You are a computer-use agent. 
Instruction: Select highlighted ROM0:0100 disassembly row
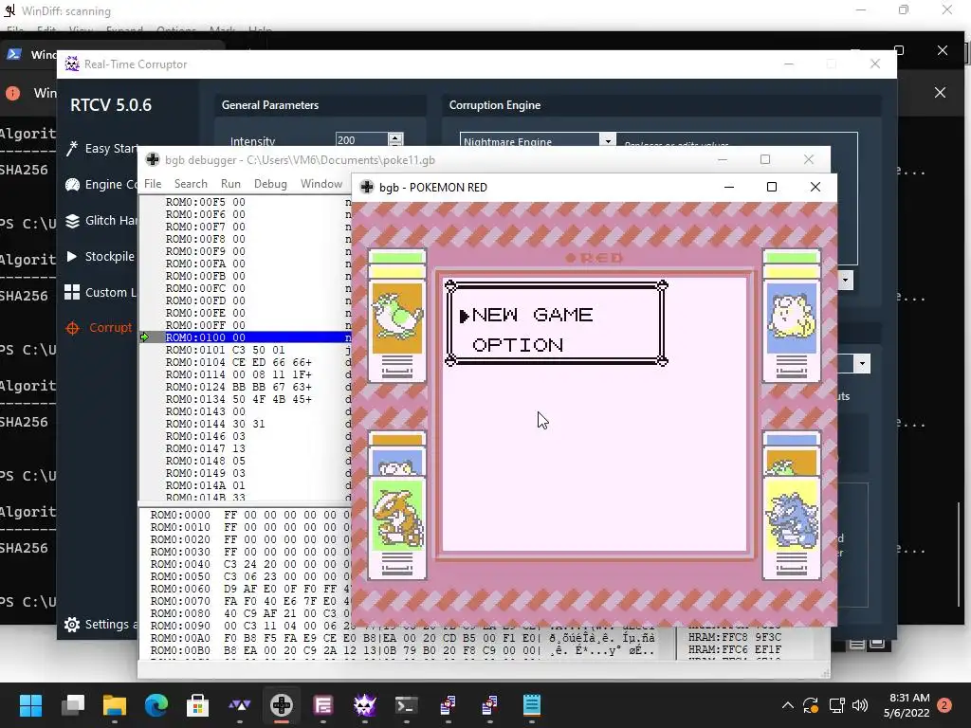click(x=246, y=337)
